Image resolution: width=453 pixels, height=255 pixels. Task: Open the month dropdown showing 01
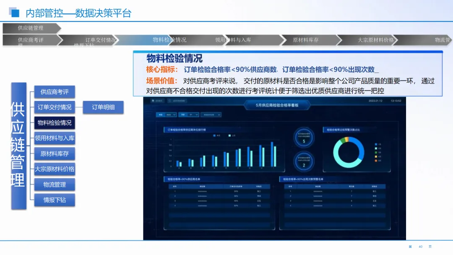tap(189, 114)
